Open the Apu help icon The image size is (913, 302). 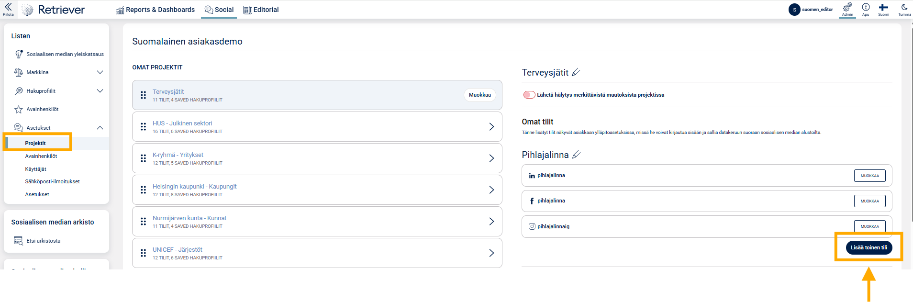coord(866,8)
